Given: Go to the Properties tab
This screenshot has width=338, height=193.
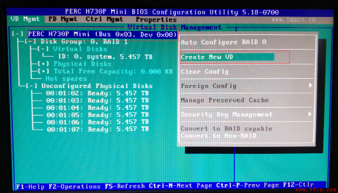Looking at the screenshot, I should (x=156, y=19).
